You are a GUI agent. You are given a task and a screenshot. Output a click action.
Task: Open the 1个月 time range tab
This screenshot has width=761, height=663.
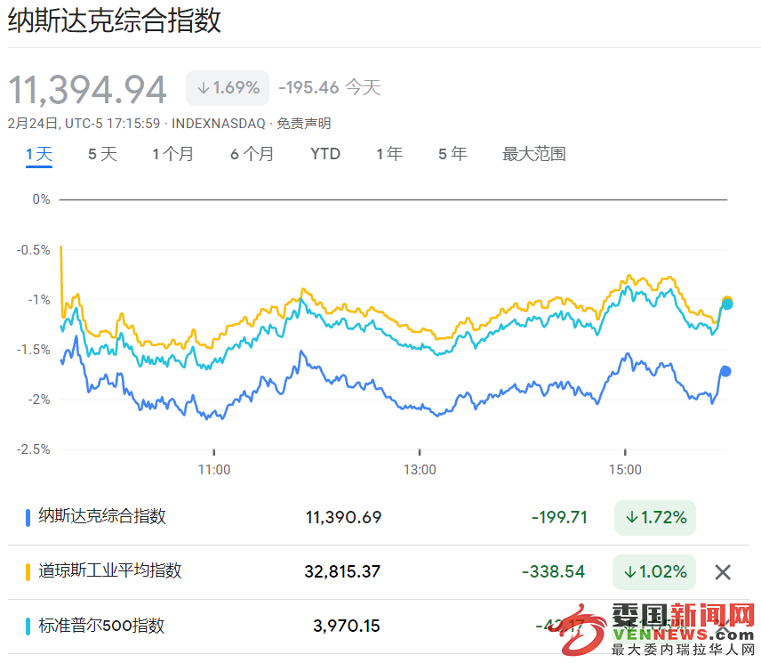coord(172,155)
